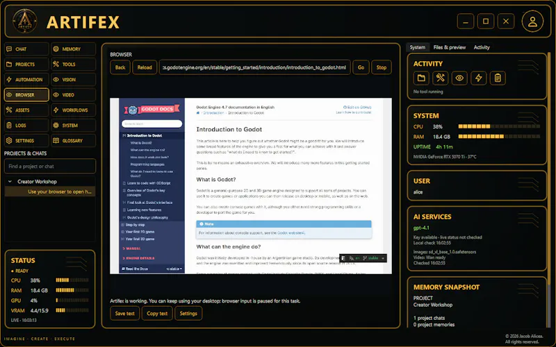Open browser Settings button below the page
This screenshot has height=347, width=556.
coord(188,314)
